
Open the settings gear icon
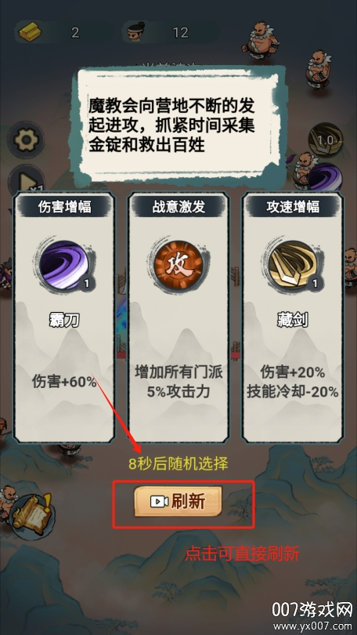pyautogui.click(x=27, y=140)
